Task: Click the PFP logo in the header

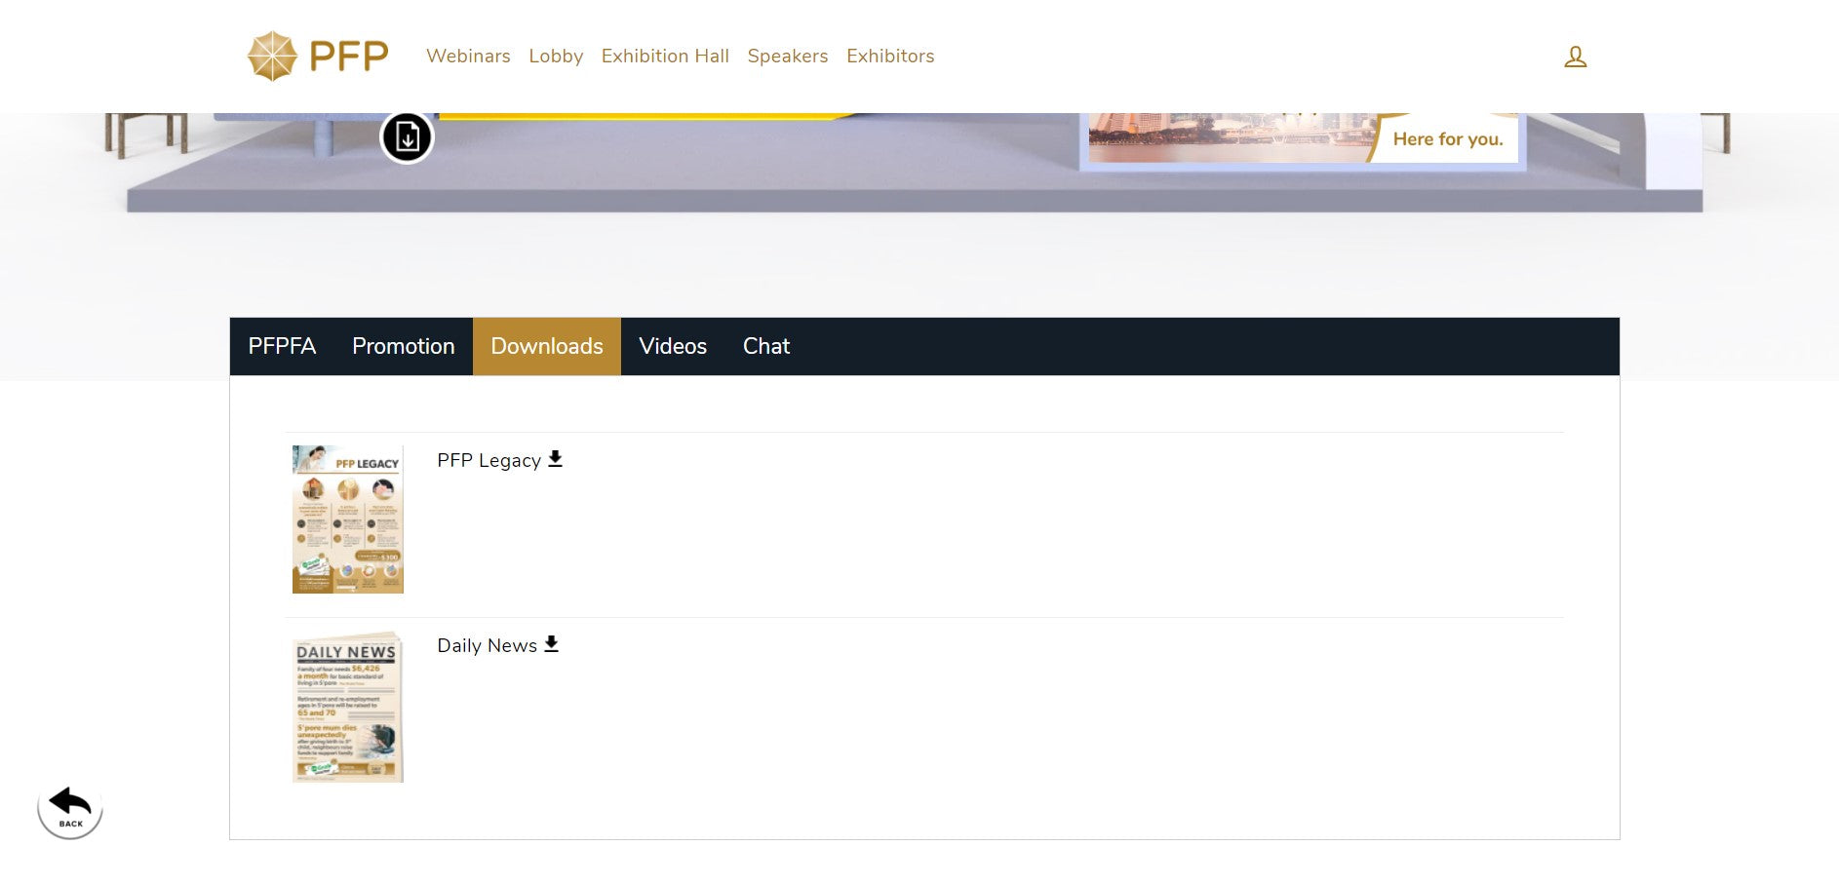Action: pyautogui.click(x=318, y=56)
